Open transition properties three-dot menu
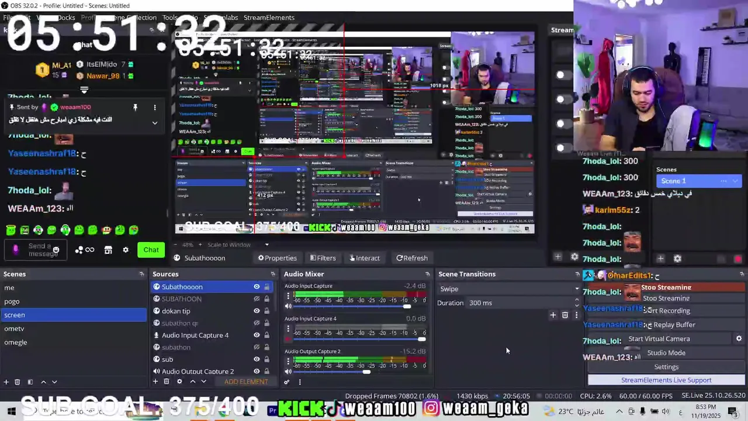The image size is (748, 421). [576, 315]
